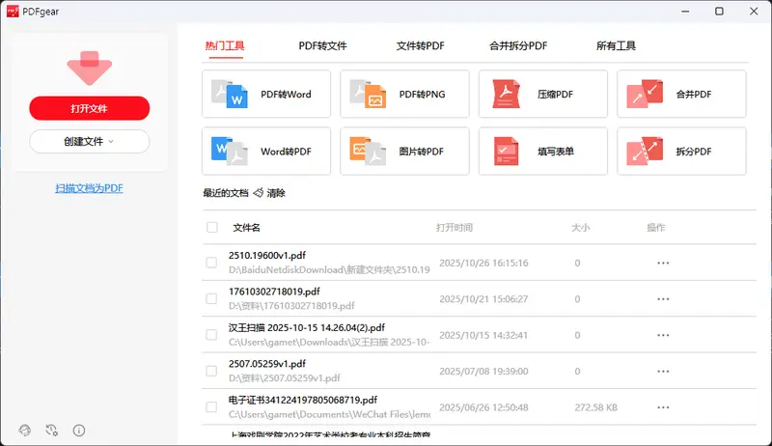Launch the 填写表单 fill form tool
This screenshot has height=446, width=772.
tap(543, 152)
